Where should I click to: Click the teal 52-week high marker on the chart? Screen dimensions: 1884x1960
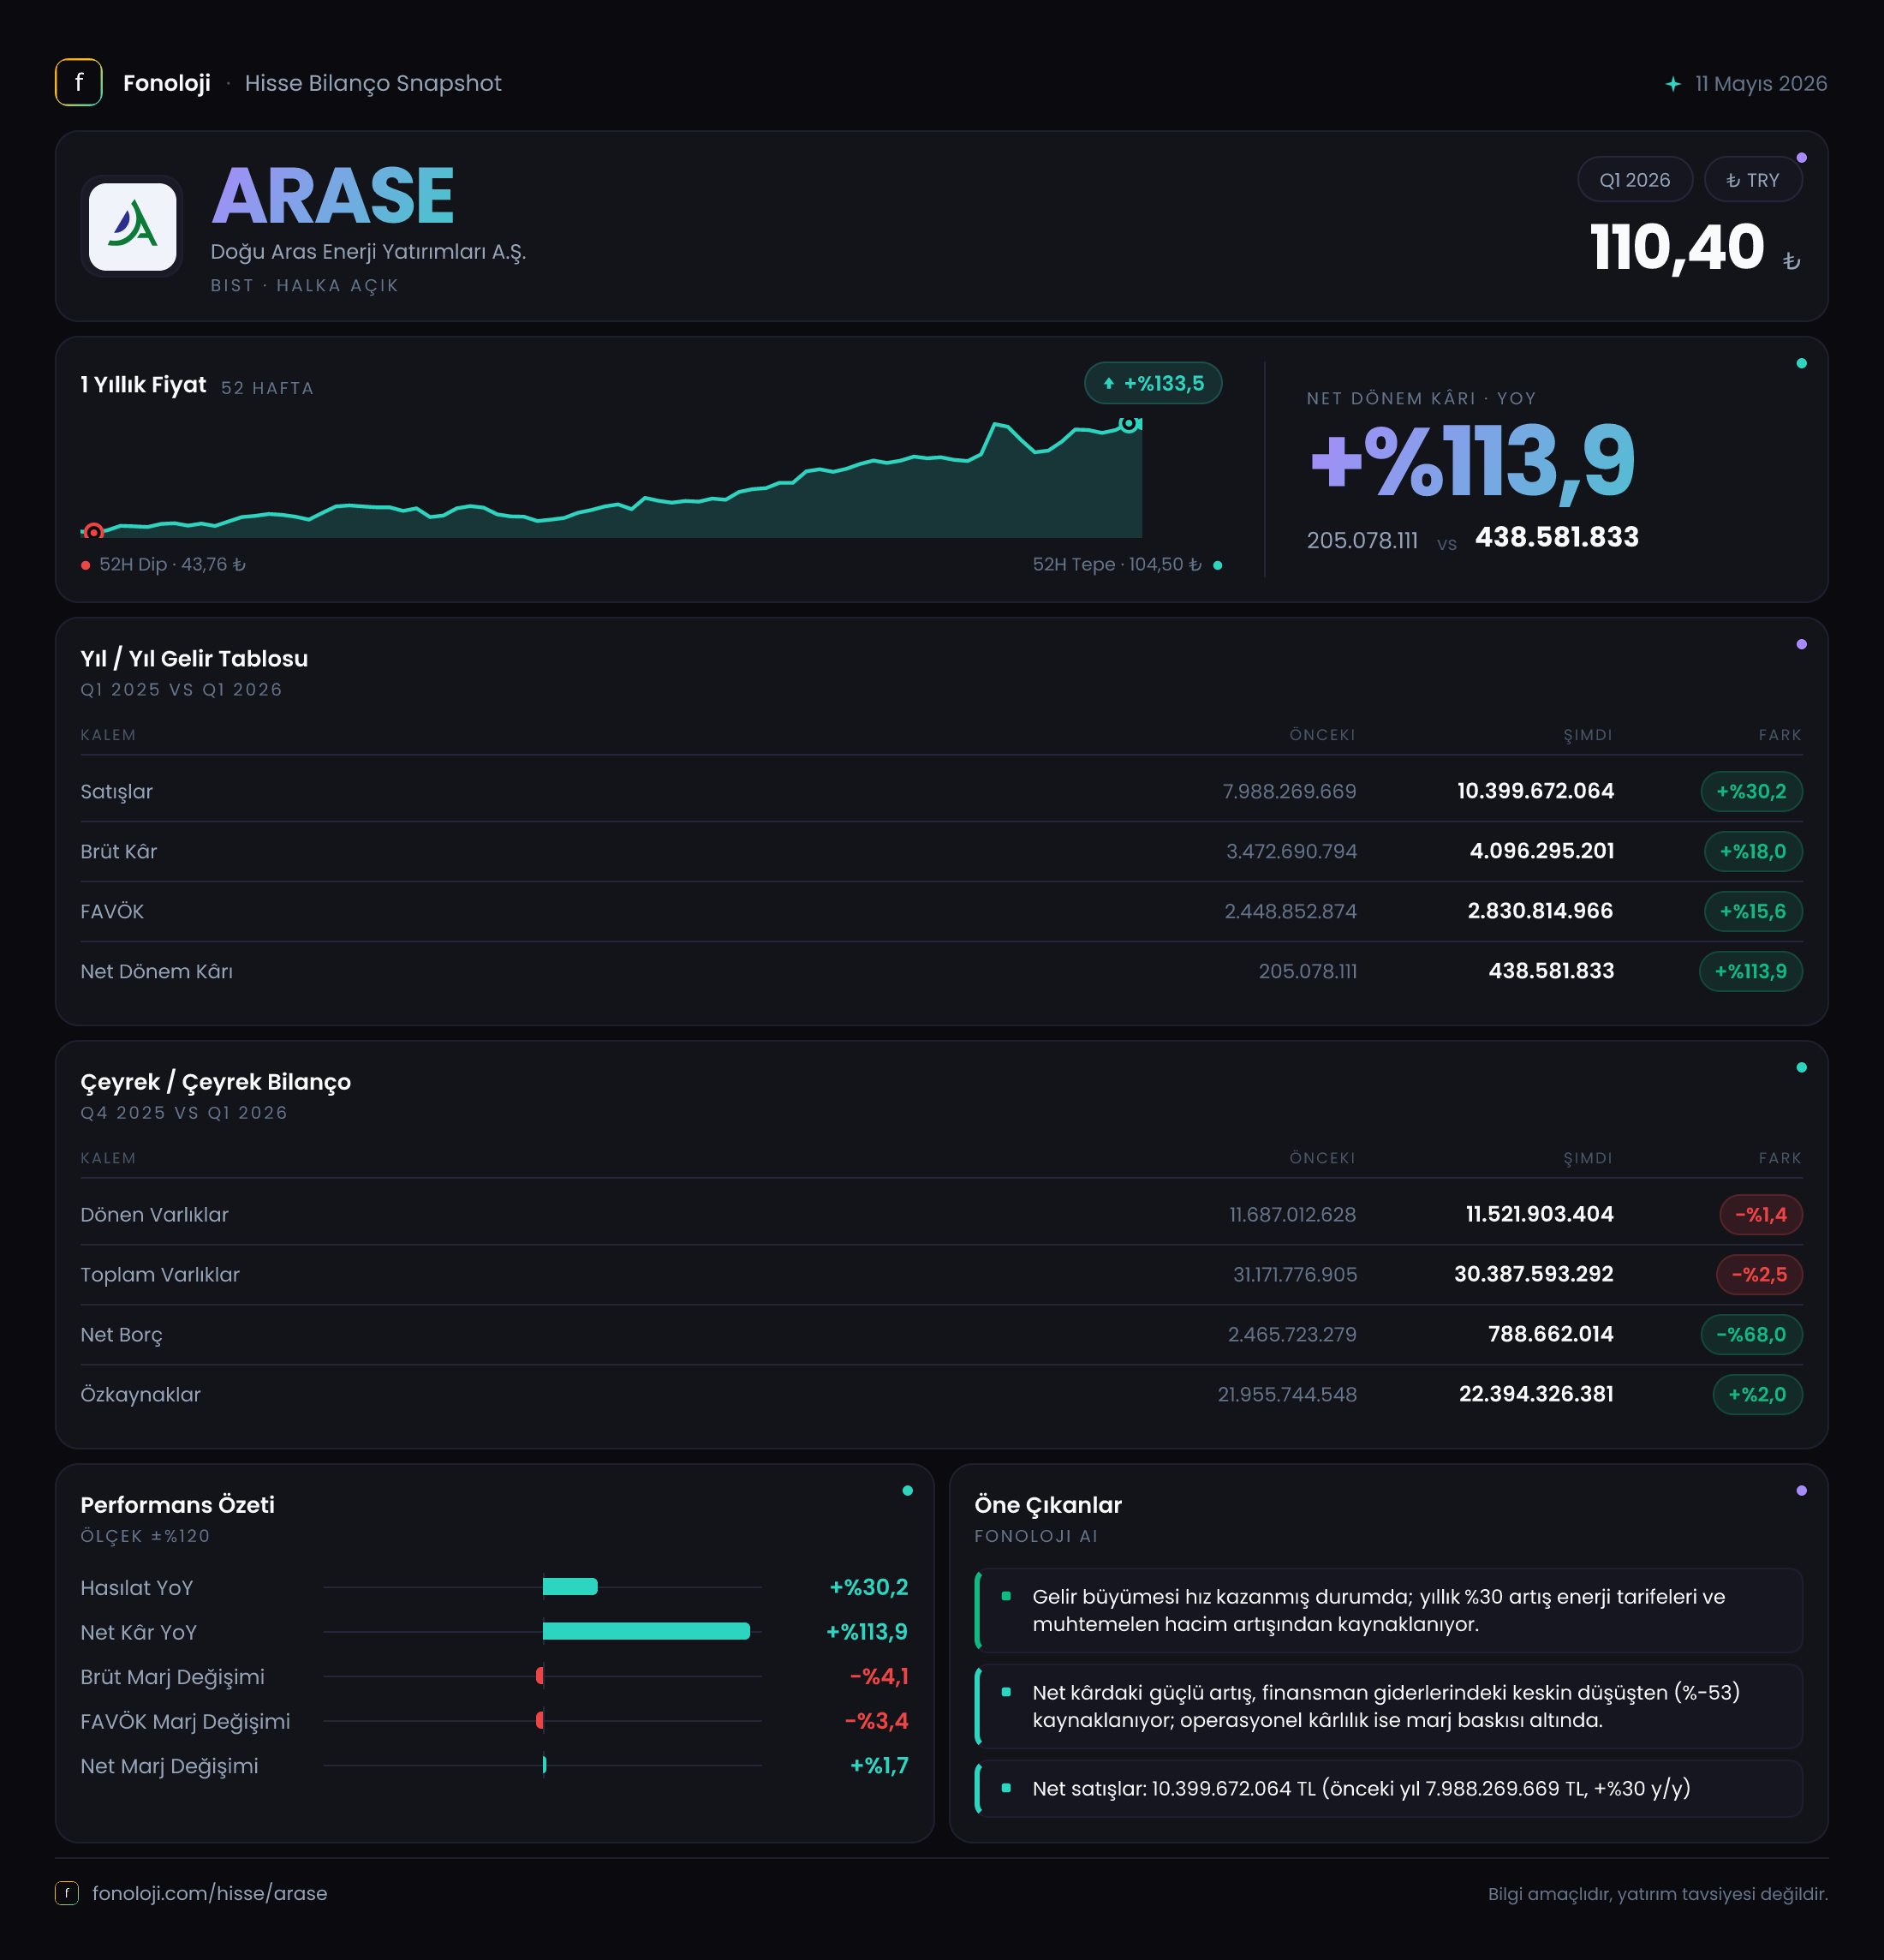pyautogui.click(x=1129, y=424)
